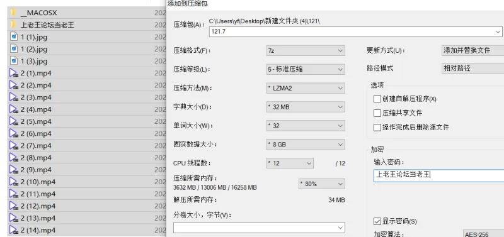Click the 2 (1).mp4 video icon
The height and width of the screenshot is (237, 504).
click(x=13, y=73)
